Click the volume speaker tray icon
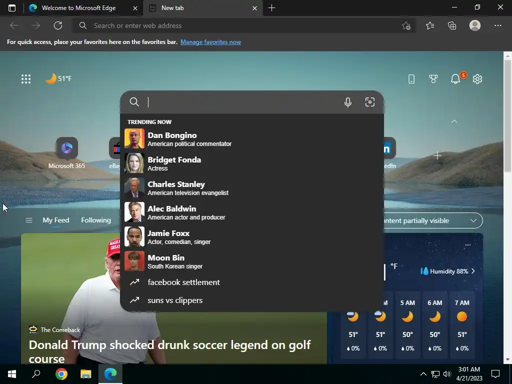The image size is (512, 384). 446,374
